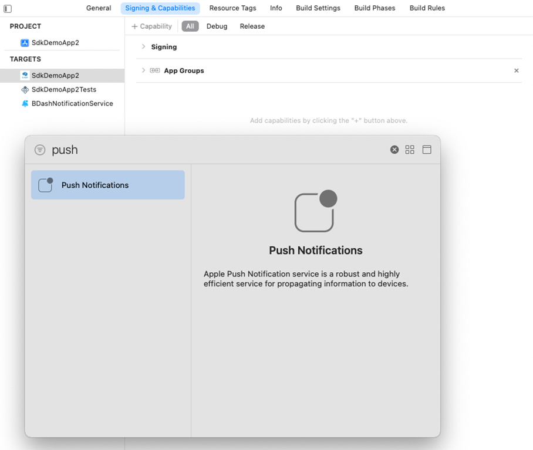Image resolution: width=533 pixels, height=450 pixels.
Task: Select the All configuration filter
Action: [x=190, y=26]
